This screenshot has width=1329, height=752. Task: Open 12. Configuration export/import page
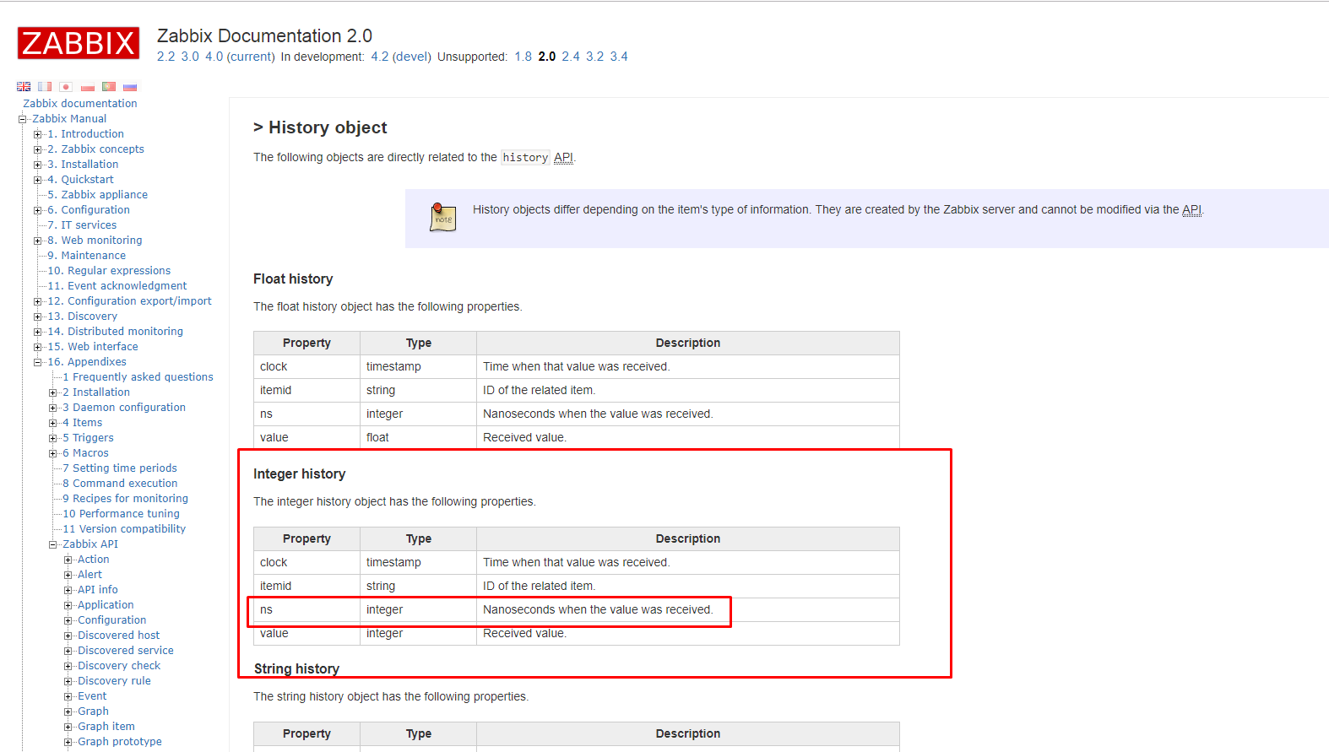tap(129, 301)
